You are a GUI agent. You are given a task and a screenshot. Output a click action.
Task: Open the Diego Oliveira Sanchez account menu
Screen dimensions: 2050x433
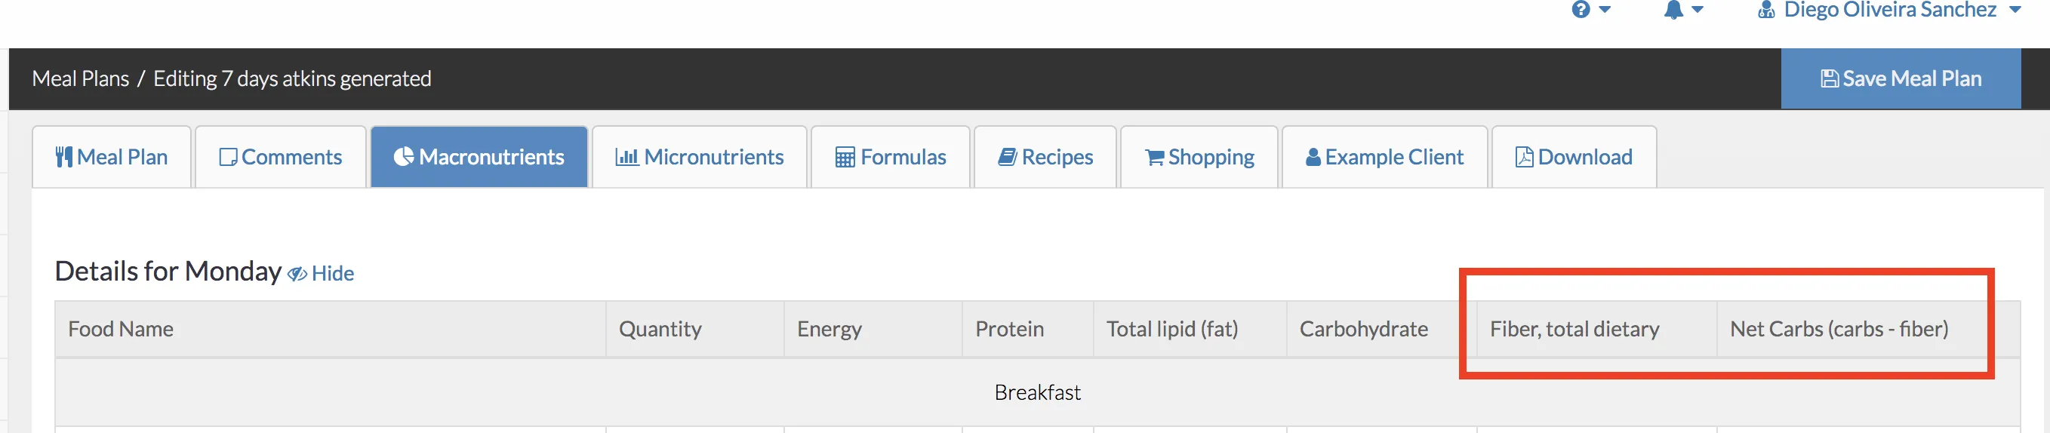1889,10
